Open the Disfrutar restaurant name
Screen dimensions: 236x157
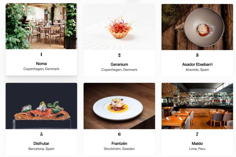41,144
